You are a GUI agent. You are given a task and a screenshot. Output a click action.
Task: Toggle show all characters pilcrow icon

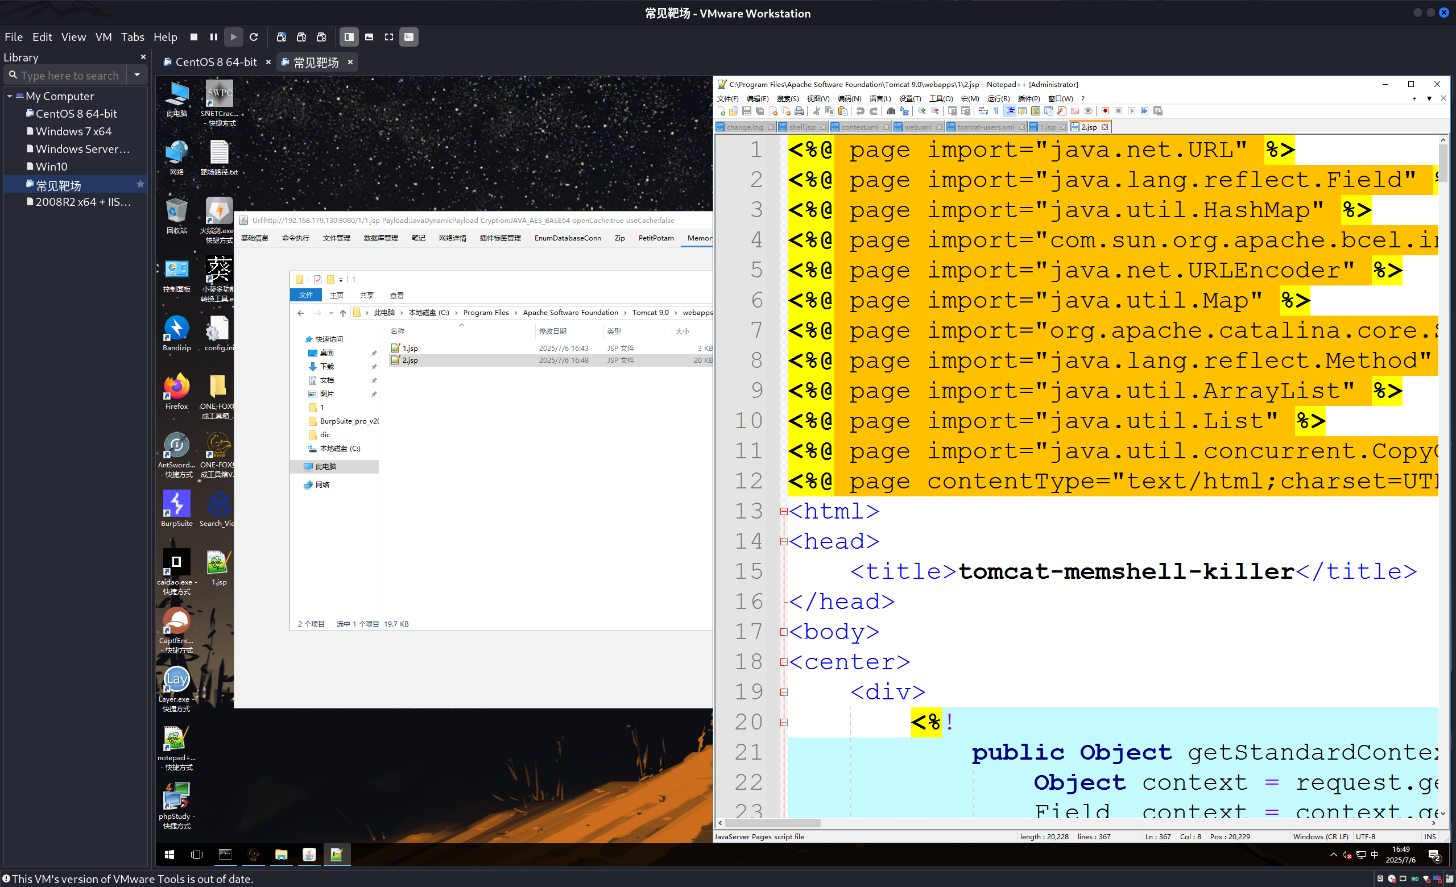tap(996, 111)
